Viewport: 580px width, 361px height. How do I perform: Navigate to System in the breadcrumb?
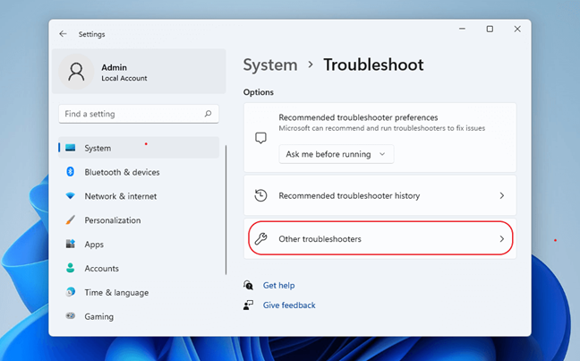[269, 64]
